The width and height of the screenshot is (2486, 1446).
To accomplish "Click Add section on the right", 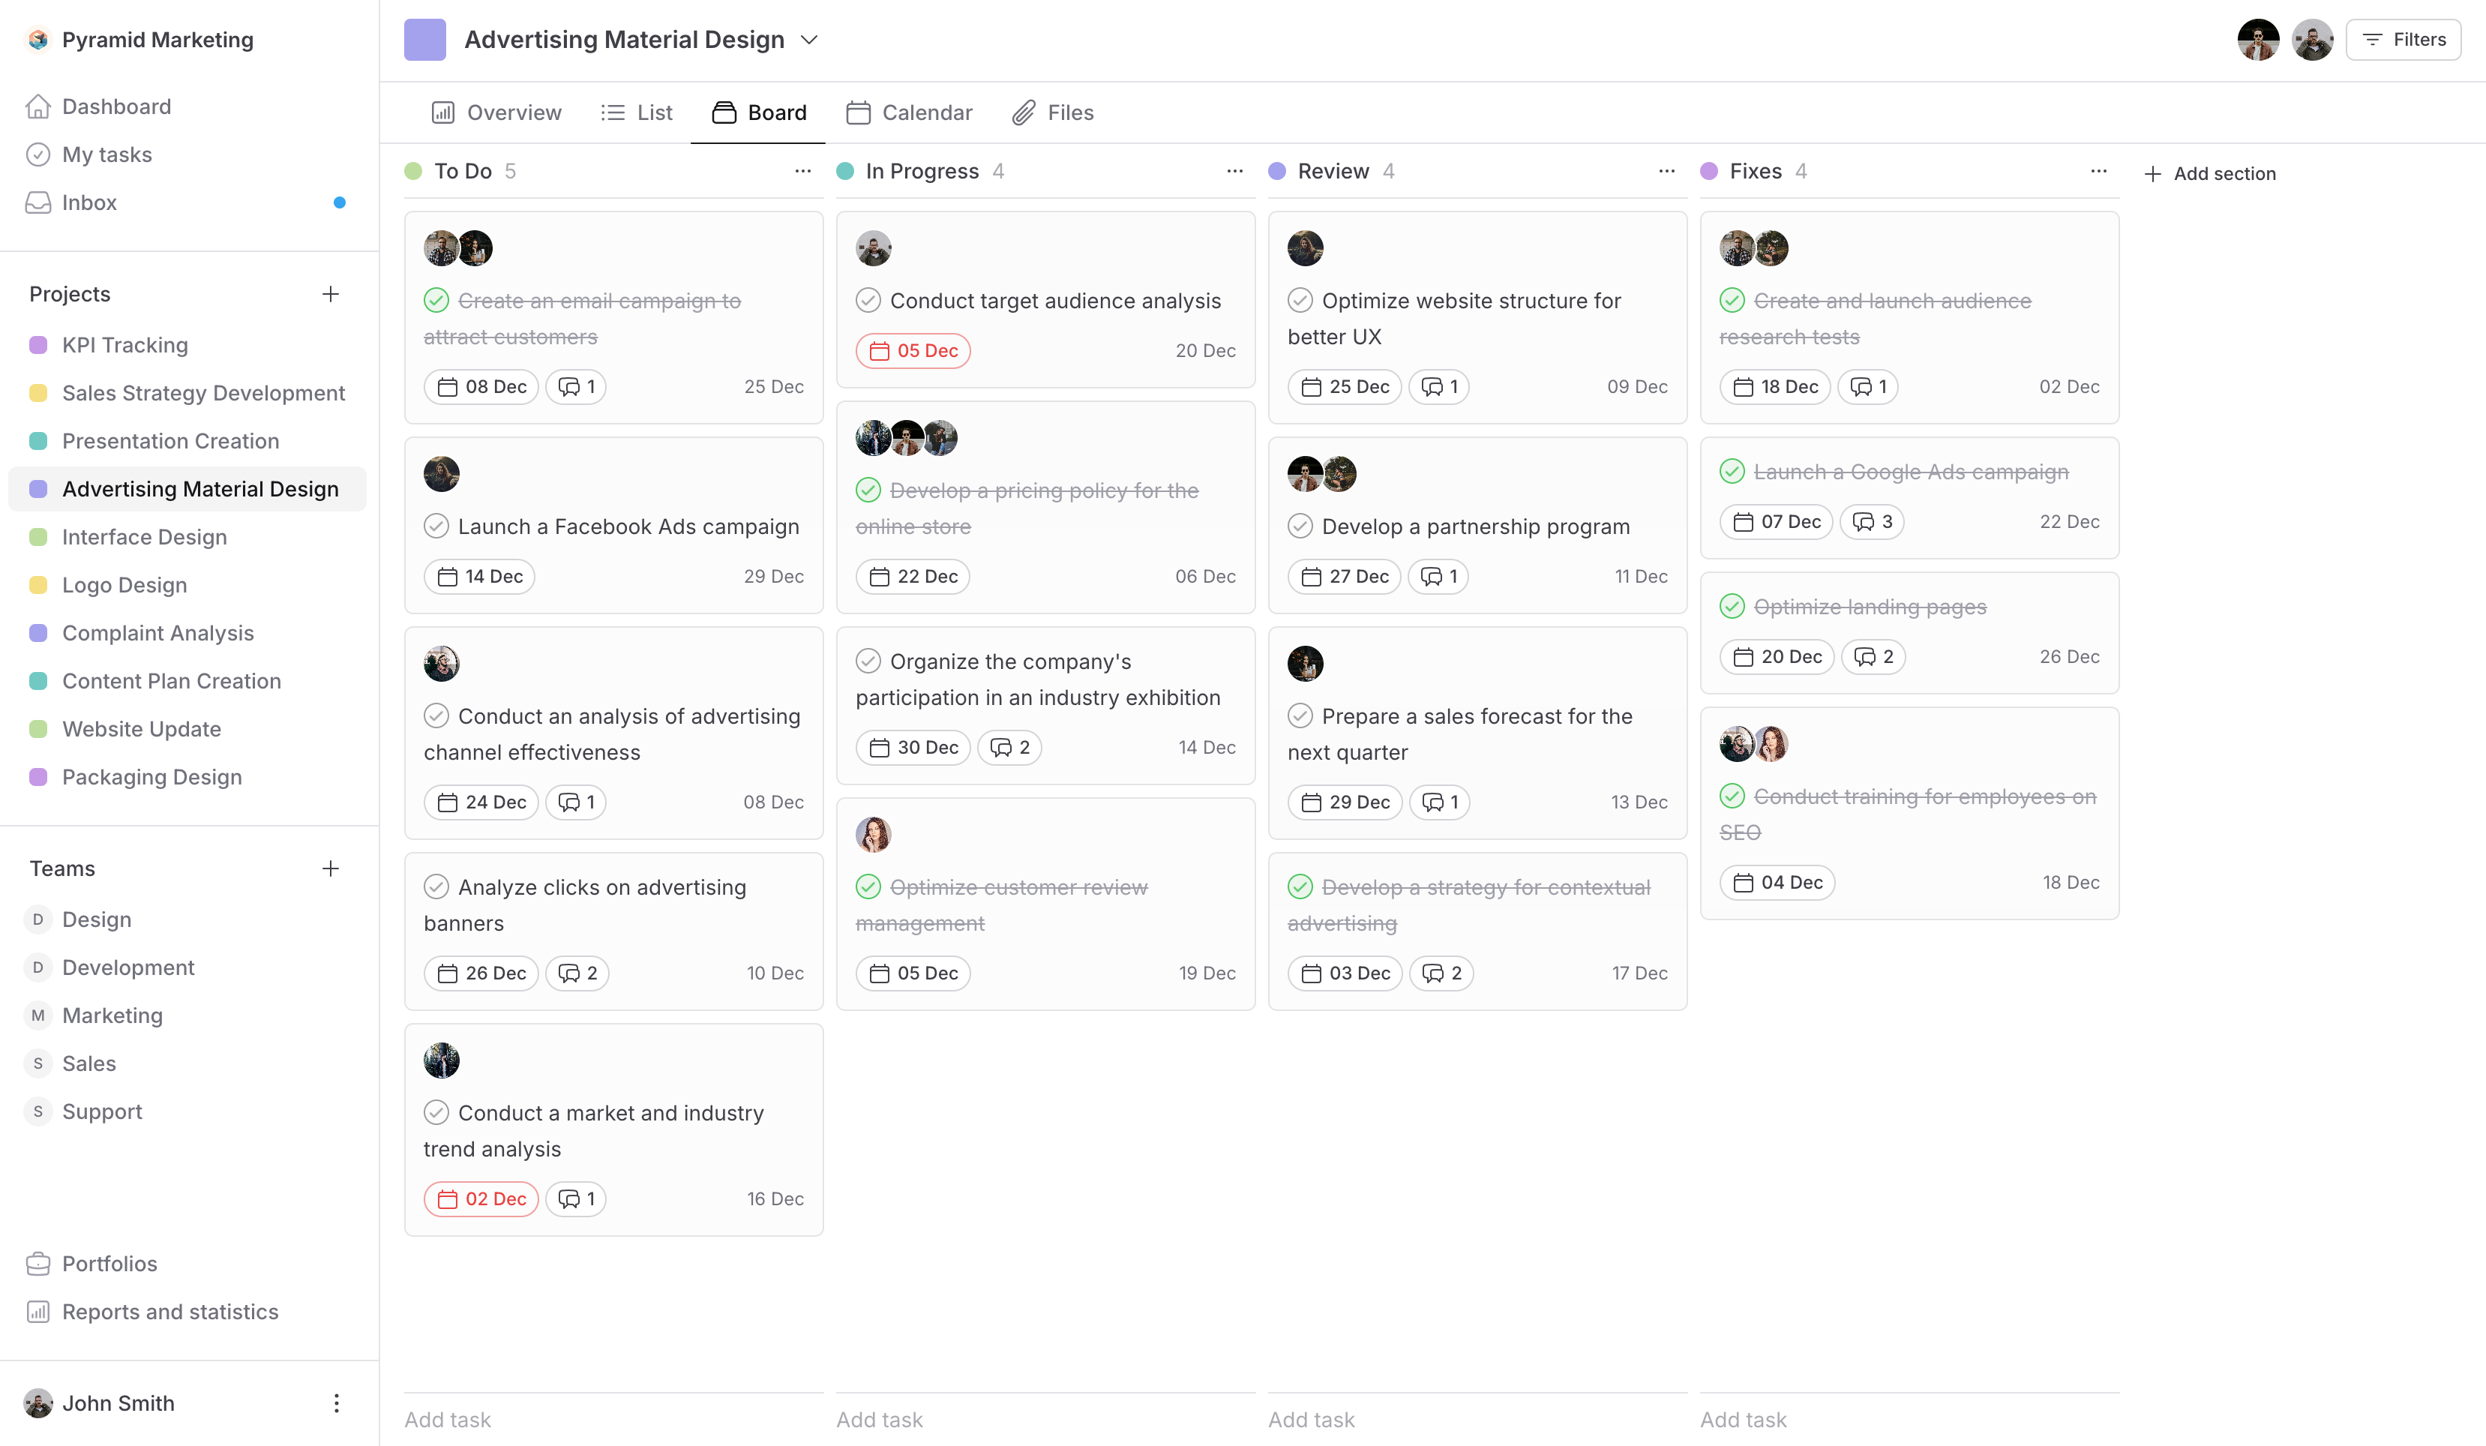I will click(x=2224, y=172).
